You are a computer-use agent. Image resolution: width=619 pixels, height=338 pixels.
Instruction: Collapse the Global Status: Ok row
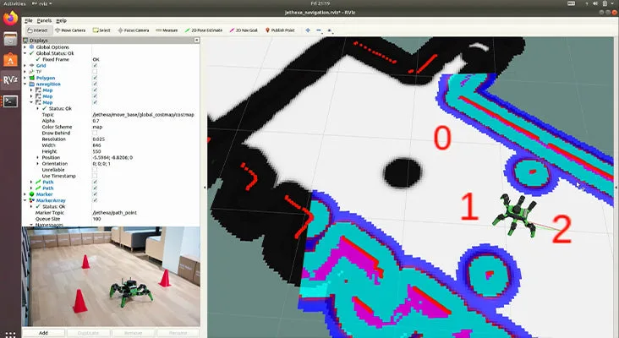(25, 53)
